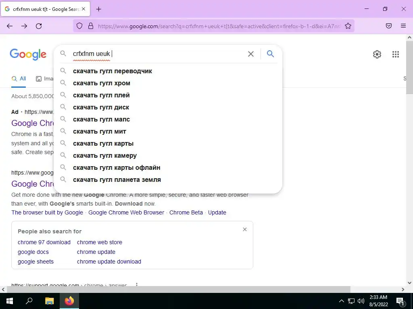413x309 pixels.
Task: Open Windows Start menu
Action: pyautogui.click(x=10, y=301)
